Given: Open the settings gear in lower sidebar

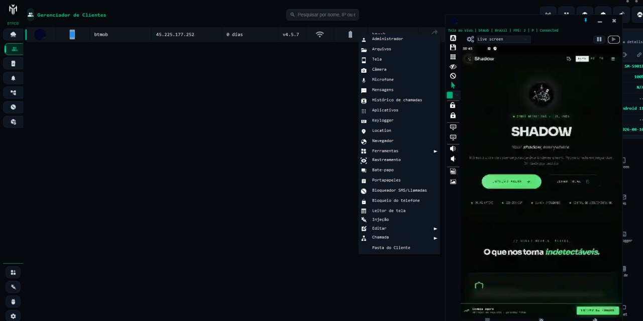Looking at the screenshot, I should 13,316.
